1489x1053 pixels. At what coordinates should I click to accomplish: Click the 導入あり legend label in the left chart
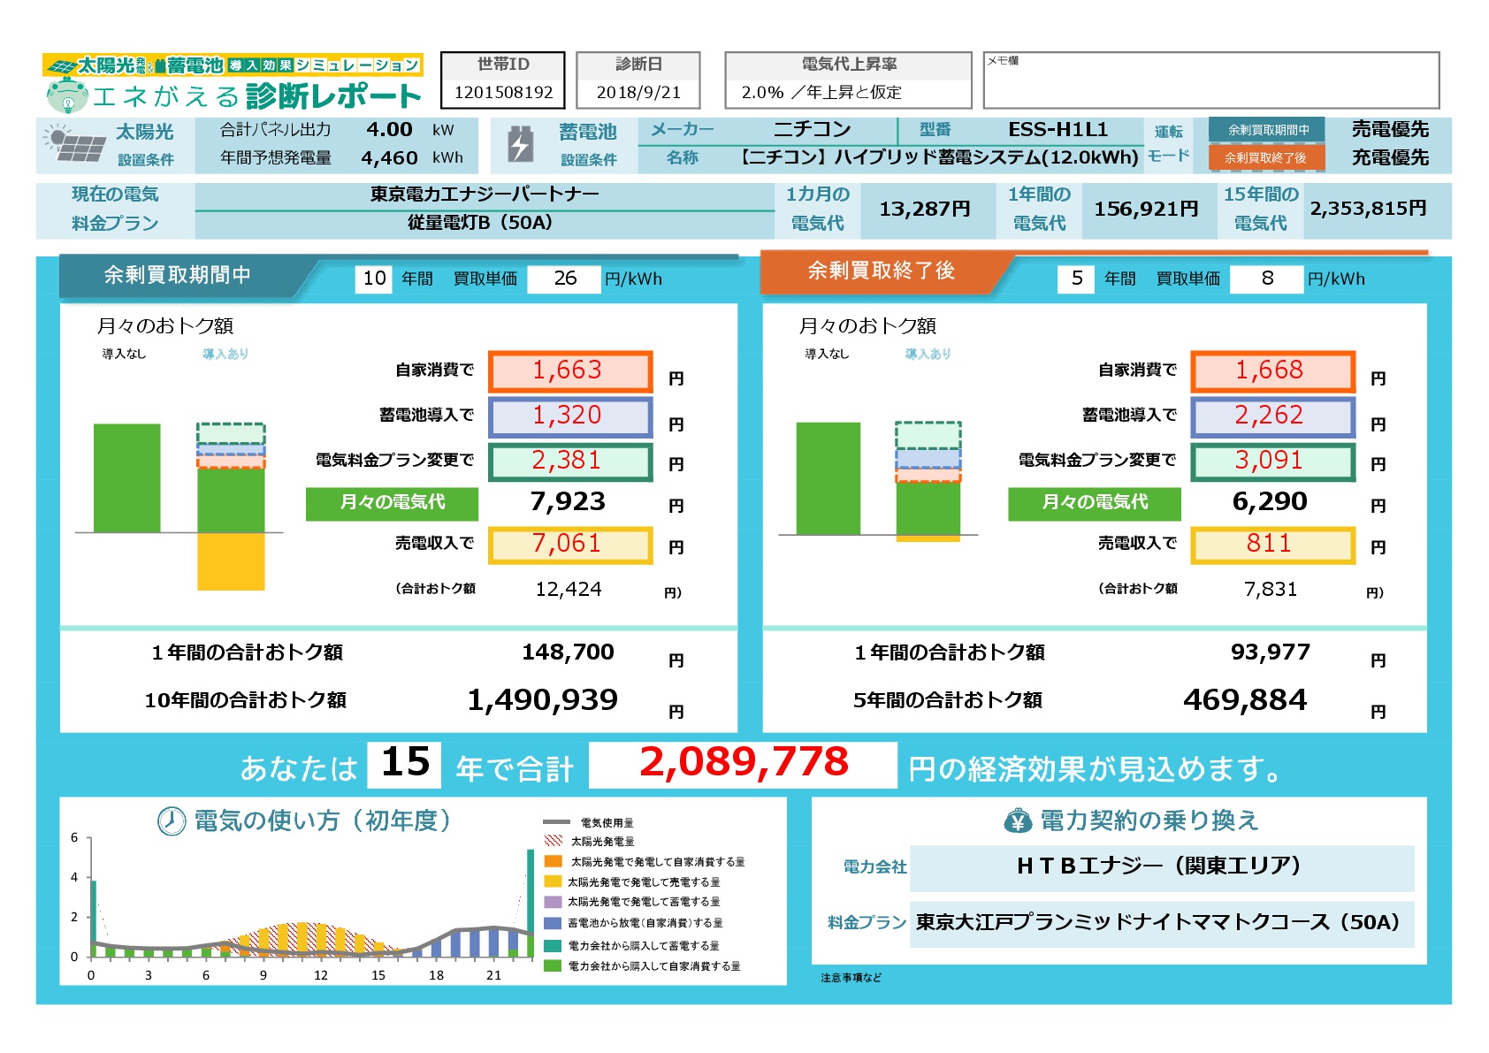[225, 354]
